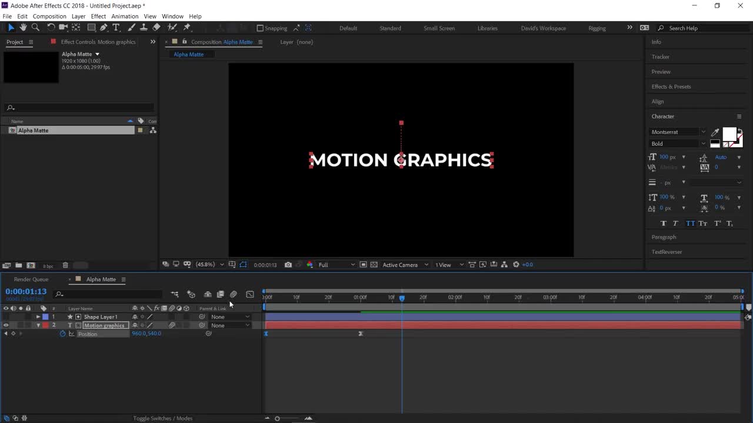Viewport: 753px width, 423px height.
Task: Select the Rectangle shape tool
Action: coord(92,28)
